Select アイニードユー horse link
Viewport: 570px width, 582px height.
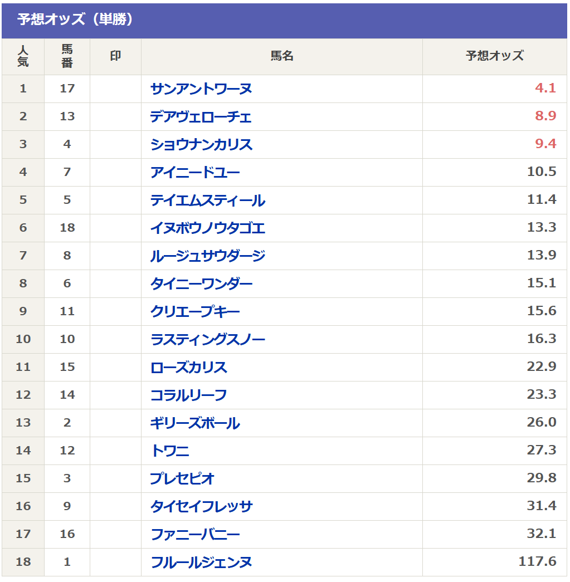195,173
